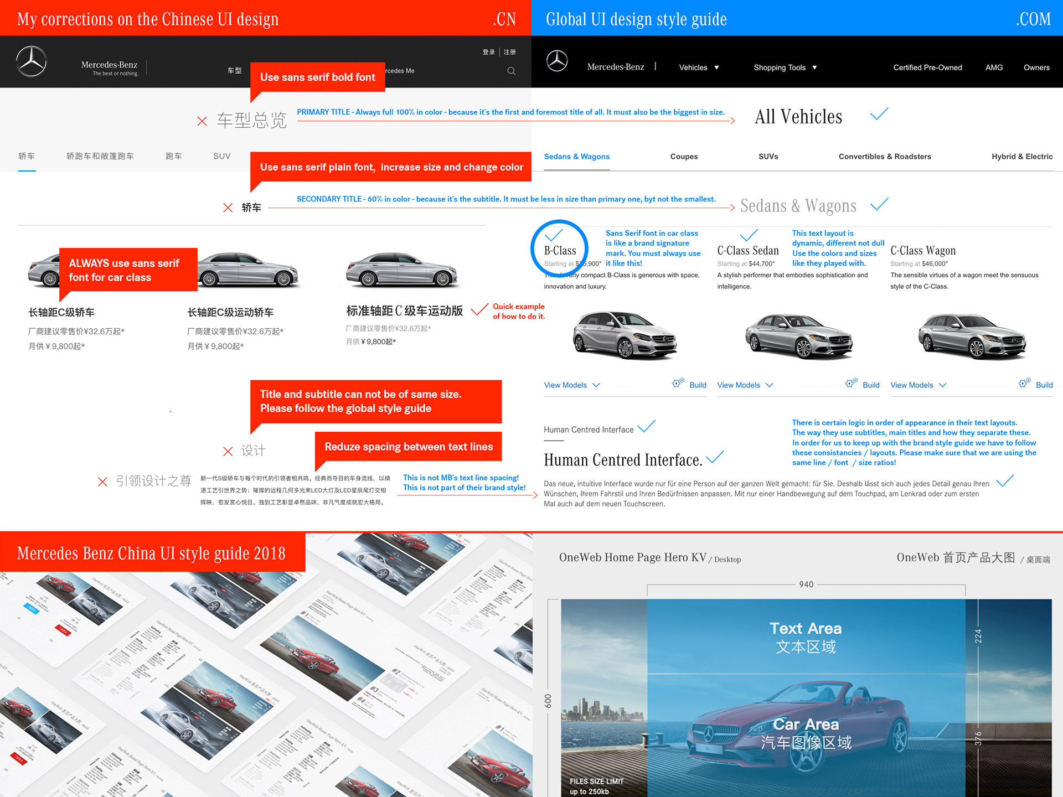The width and height of the screenshot is (1063, 797).
Task: Click the Mercedes star logo on the Chinese site
Action: pyautogui.click(x=32, y=61)
